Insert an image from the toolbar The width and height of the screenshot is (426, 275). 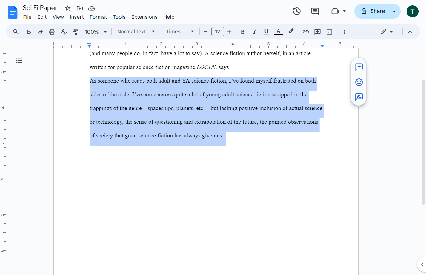(x=329, y=32)
